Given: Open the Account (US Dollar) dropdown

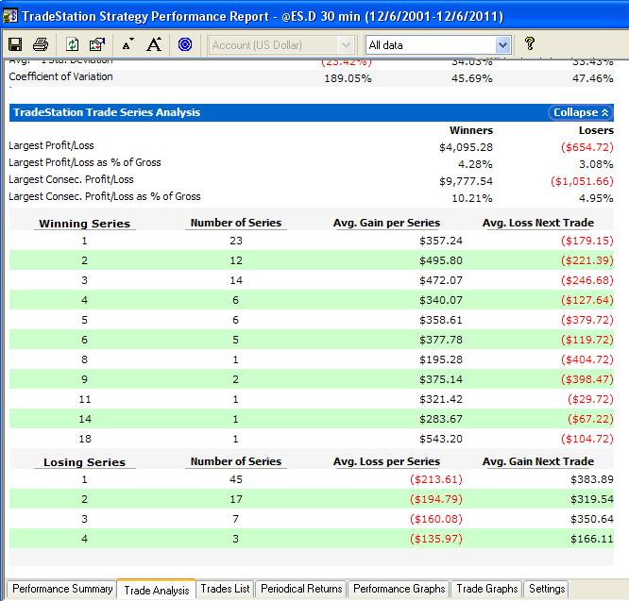Looking at the screenshot, I should [281, 45].
